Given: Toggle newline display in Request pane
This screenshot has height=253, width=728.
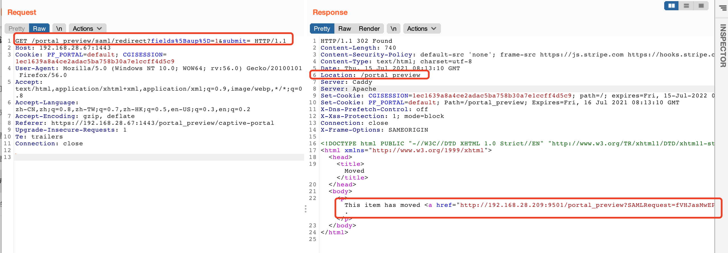Looking at the screenshot, I should 59,28.
